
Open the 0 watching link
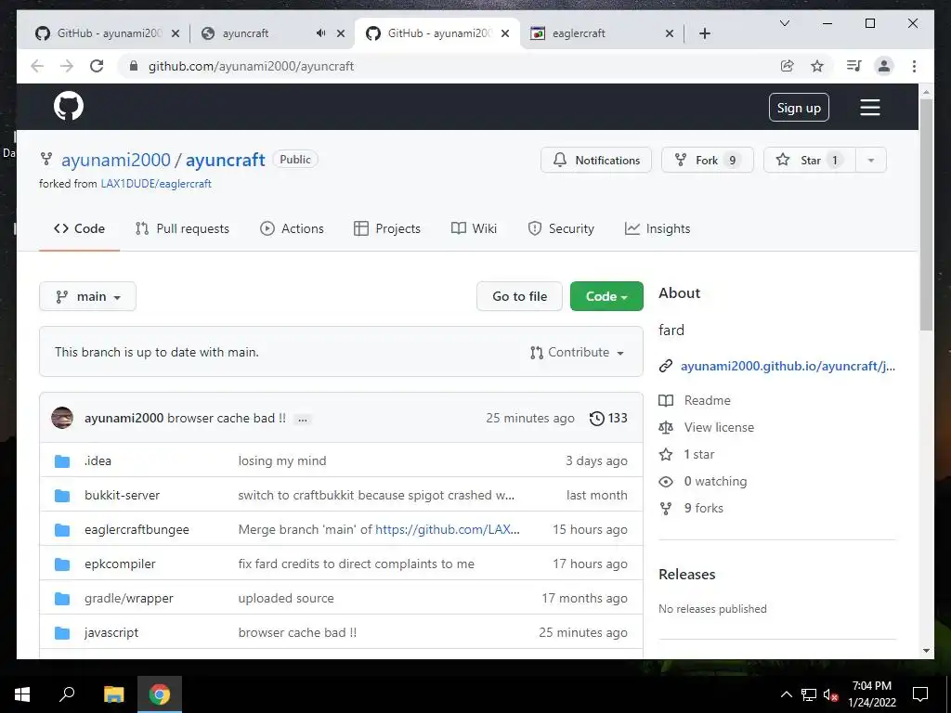[716, 482]
